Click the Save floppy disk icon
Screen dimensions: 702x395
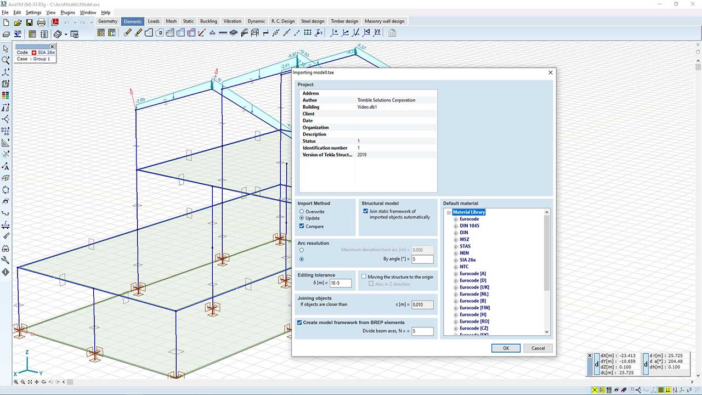(29, 22)
